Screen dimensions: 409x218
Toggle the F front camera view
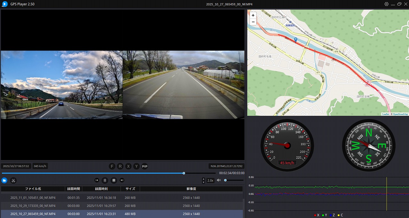click(x=112, y=166)
